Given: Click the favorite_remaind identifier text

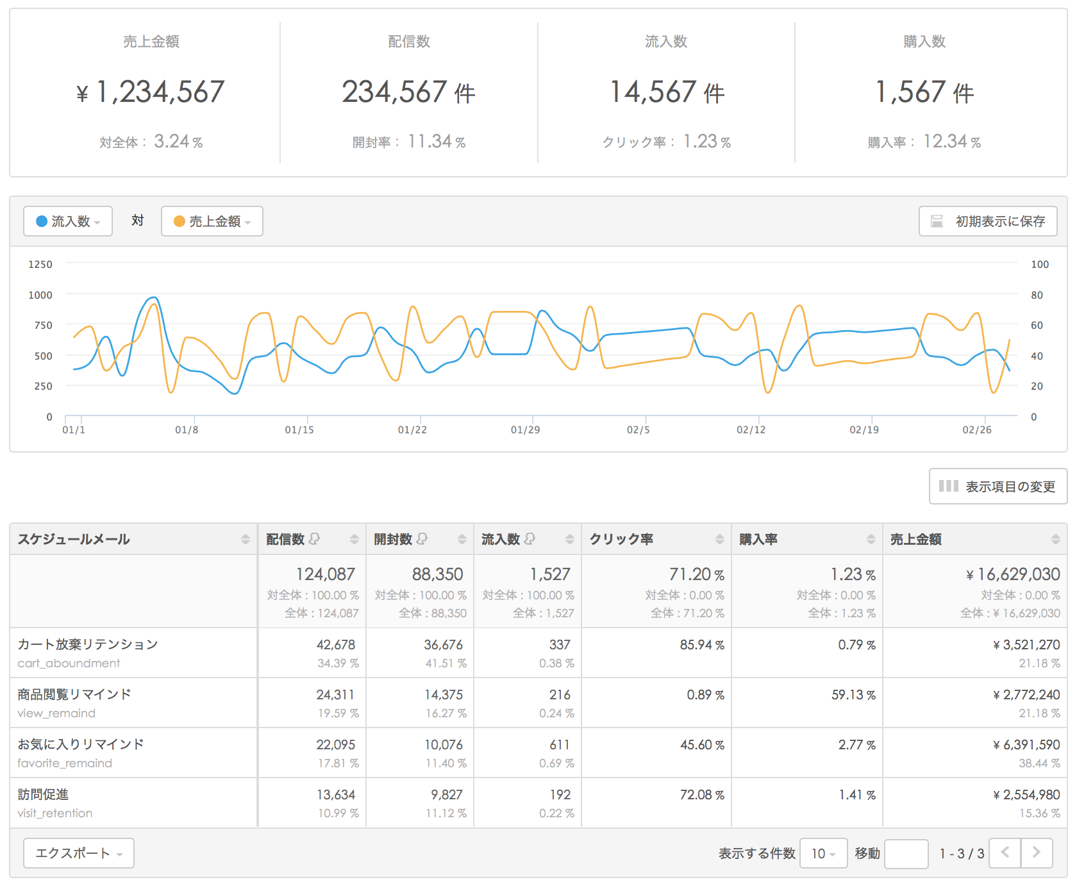Looking at the screenshot, I should (65, 763).
